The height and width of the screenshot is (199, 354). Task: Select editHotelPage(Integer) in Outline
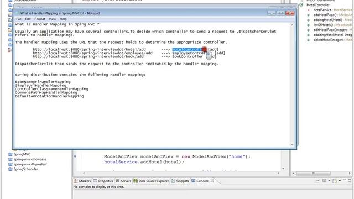(x=332, y=30)
